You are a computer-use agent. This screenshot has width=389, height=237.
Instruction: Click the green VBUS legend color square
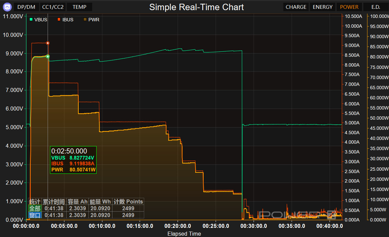31,20
